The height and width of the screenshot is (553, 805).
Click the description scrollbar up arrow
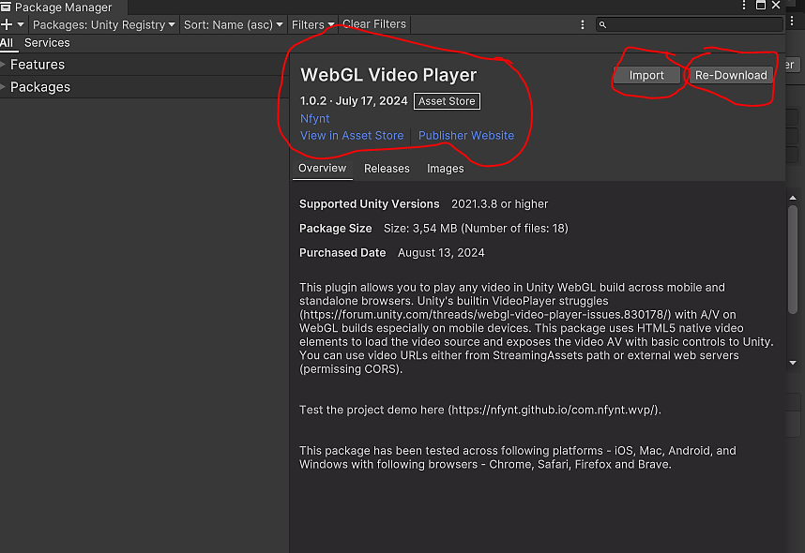coord(793,198)
